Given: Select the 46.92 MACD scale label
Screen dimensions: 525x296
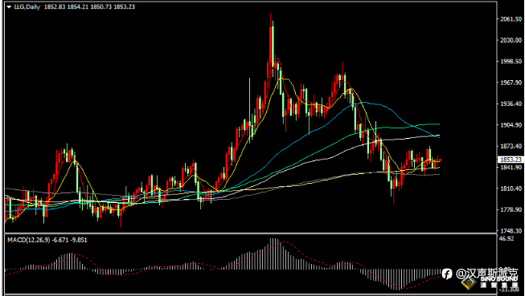Looking at the screenshot, I should click(x=507, y=238).
